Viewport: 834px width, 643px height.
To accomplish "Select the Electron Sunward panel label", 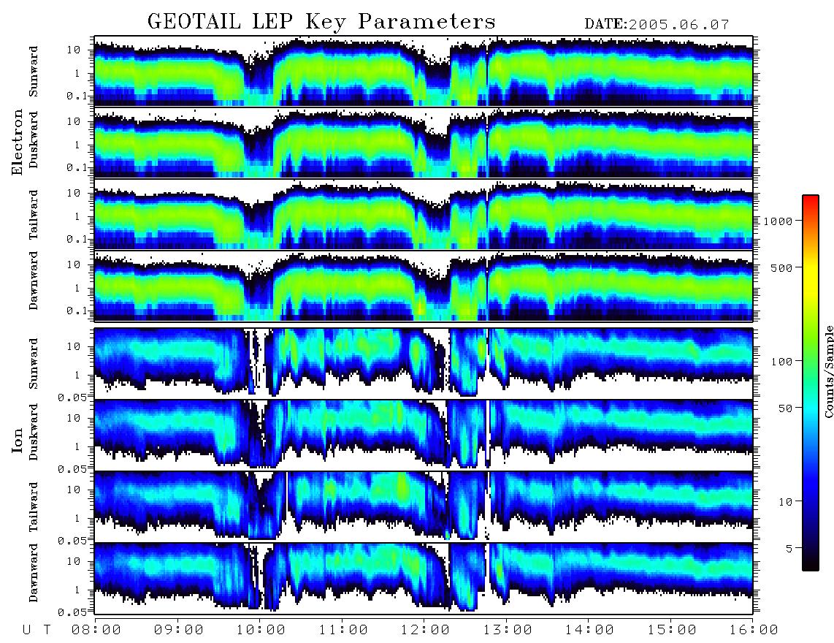I will coord(34,72).
